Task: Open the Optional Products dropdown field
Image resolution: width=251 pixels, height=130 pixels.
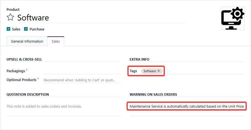Action: [82, 80]
